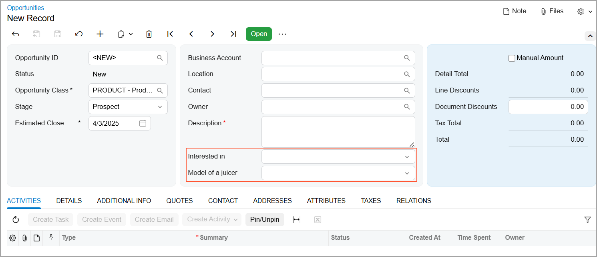Switch to the DETAILS tab
The height and width of the screenshot is (257, 597).
[69, 201]
